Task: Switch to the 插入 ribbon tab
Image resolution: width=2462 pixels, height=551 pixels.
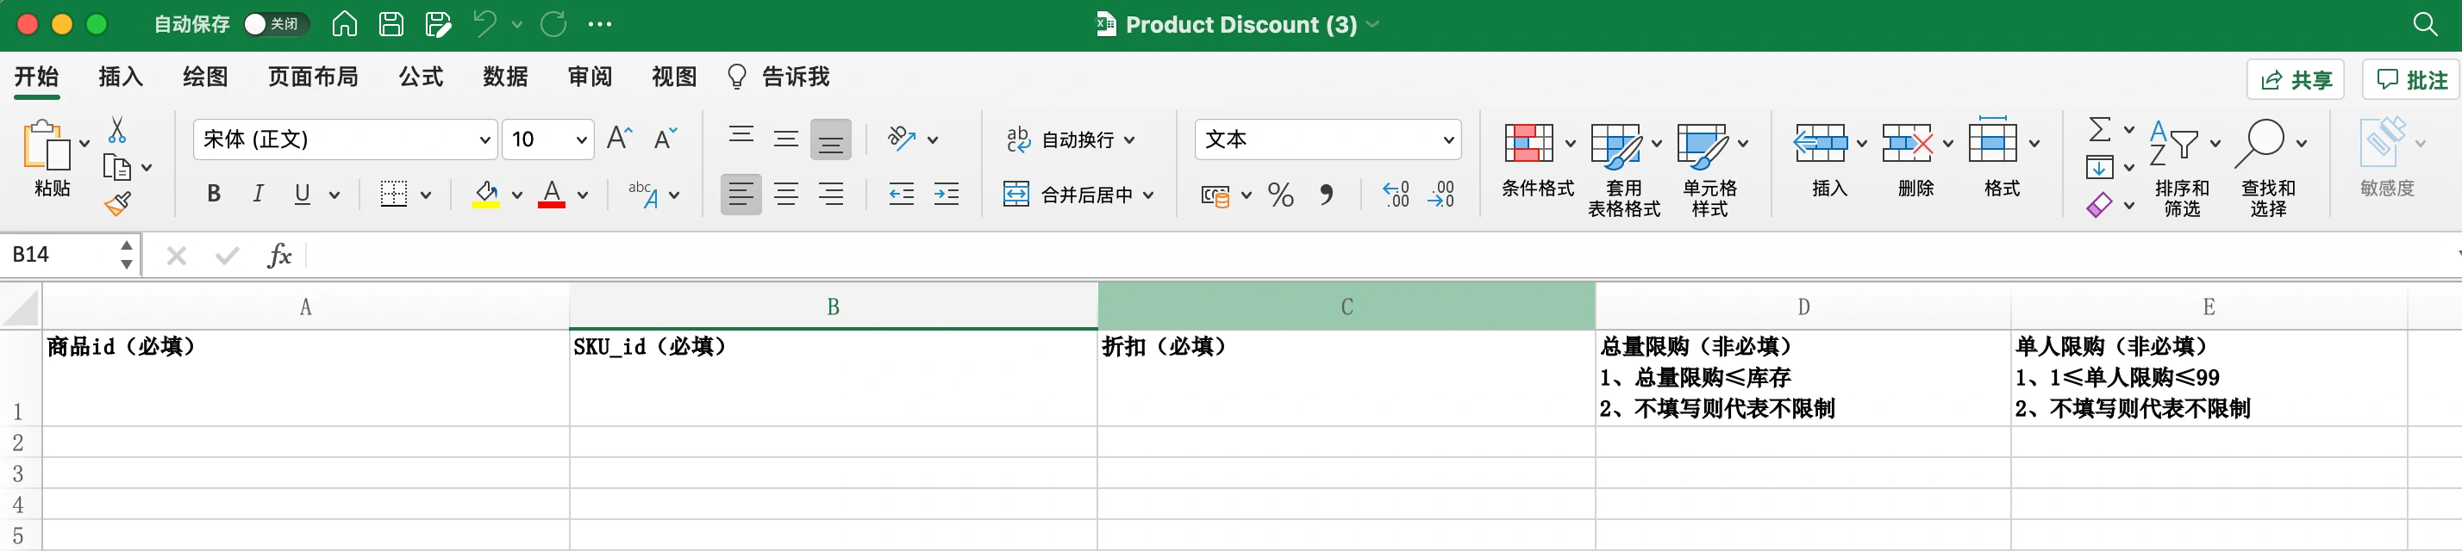Action: point(121,77)
